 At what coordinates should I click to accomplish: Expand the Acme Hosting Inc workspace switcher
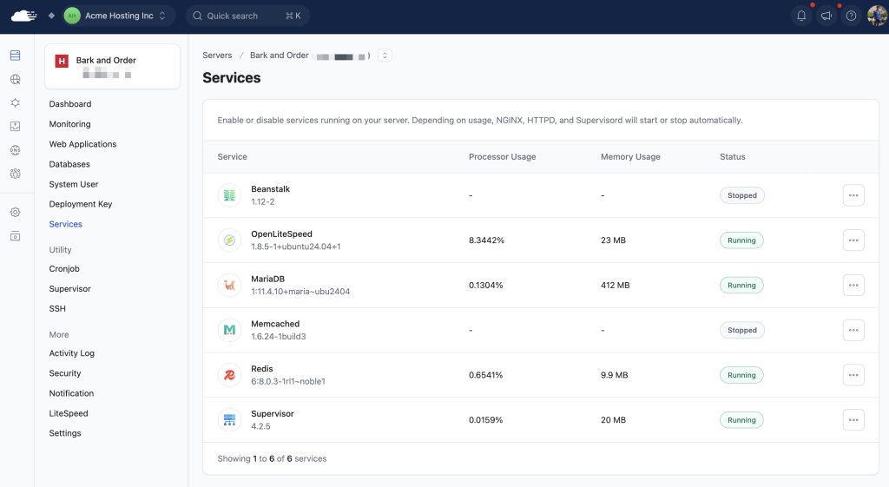pyautogui.click(x=119, y=16)
